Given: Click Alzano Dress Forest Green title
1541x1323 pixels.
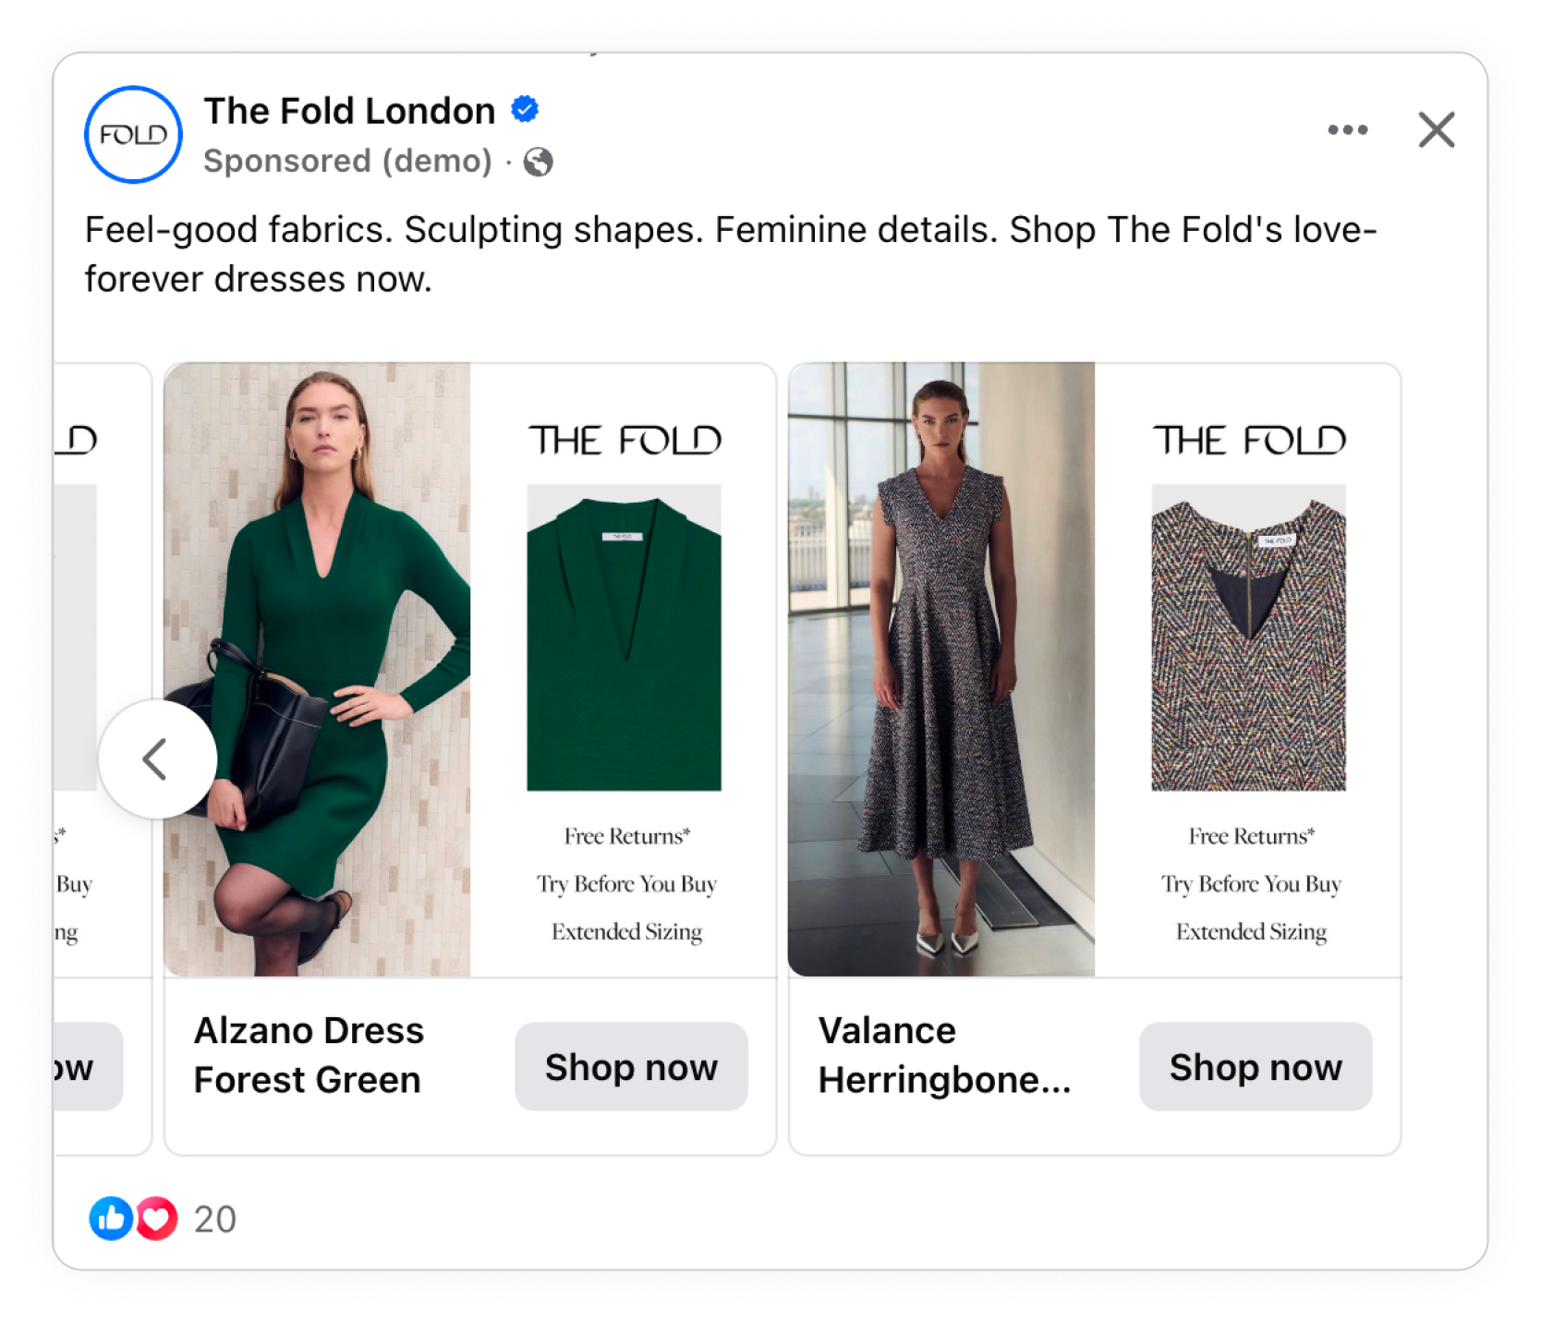Looking at the screenshot, I should coord(309,1055).
